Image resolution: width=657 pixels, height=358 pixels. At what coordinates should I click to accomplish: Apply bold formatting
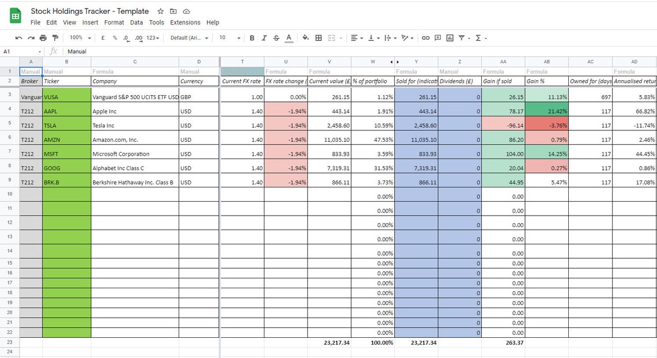[252, 37]
